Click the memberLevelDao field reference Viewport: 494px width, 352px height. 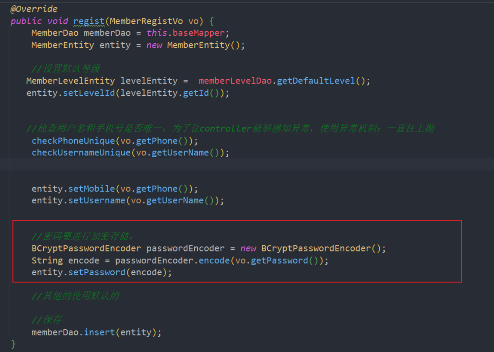click(x=235, y=81)
